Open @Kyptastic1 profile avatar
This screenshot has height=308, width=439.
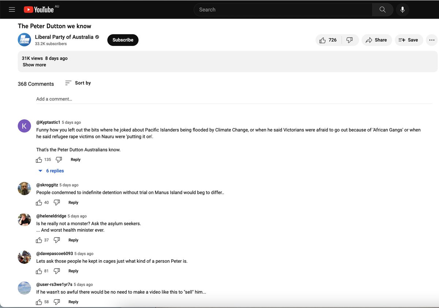(x=25, y=126)
